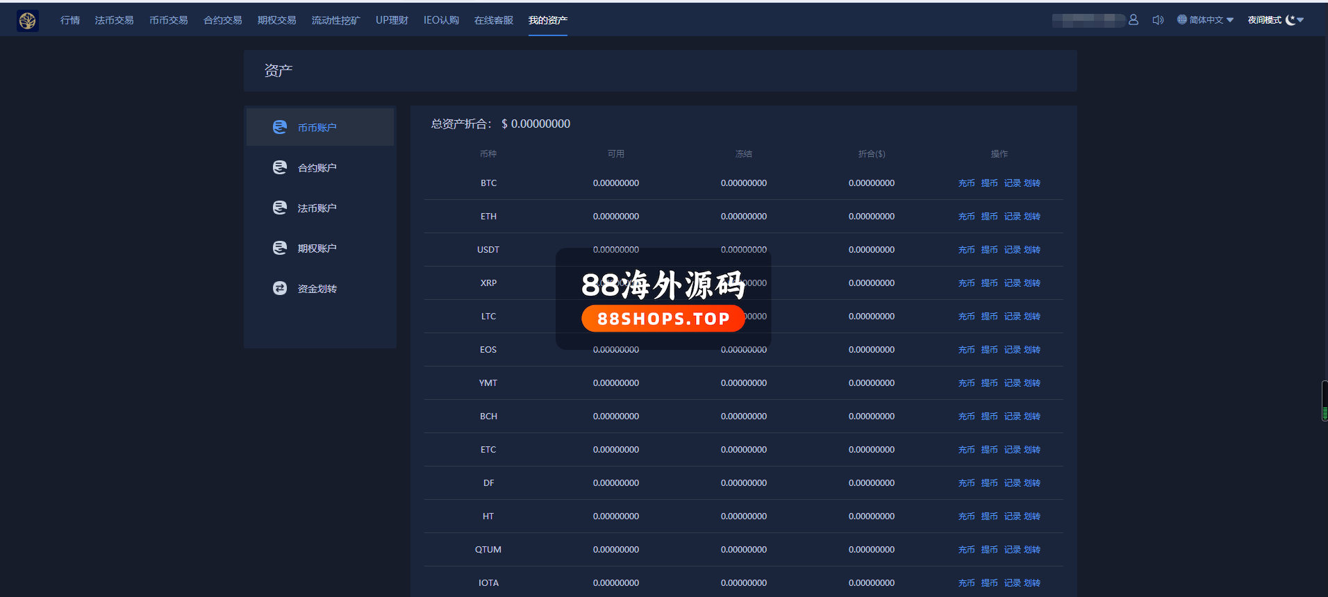Click 划转 transfer link for EOS
This screenshot has height=597, width=1328.
point(1032,350)
